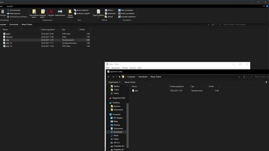Select OneDrive in the save dialog sidebar
269x151 pixels.
pyautogui.click(x=116, y=103)
